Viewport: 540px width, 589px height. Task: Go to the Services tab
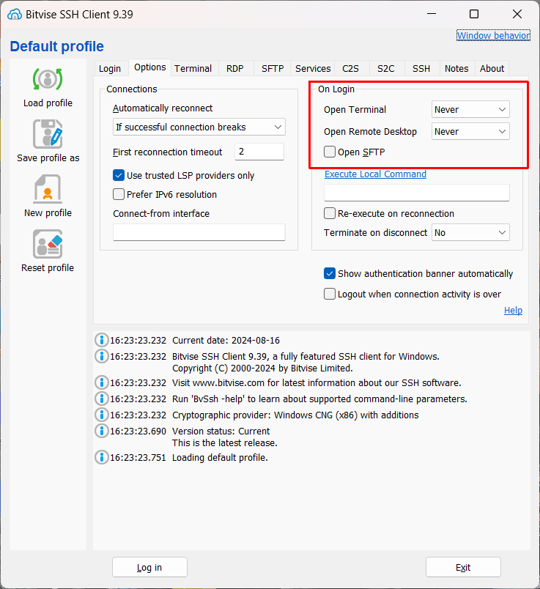click(x=313, y=68)
